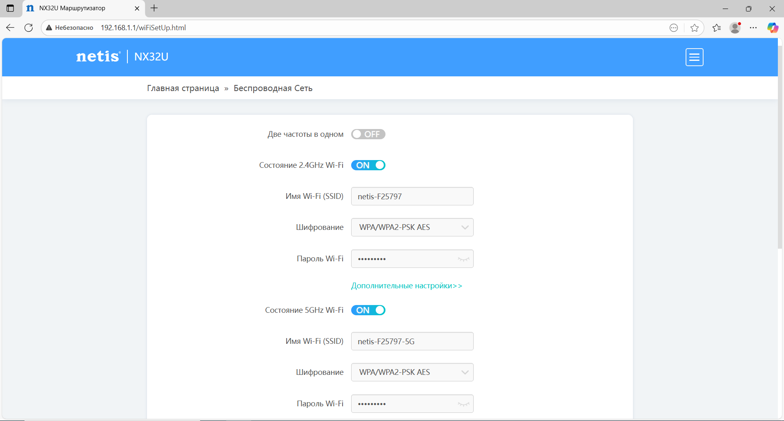Open the browser favorites list icon
Viewport: 784px width, 421px height.
[x=717, y=28]
